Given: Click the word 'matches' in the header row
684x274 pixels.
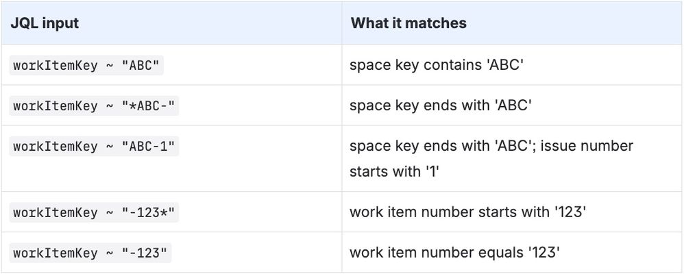Looking at the screenshot, I should click(x=437, y=23).
